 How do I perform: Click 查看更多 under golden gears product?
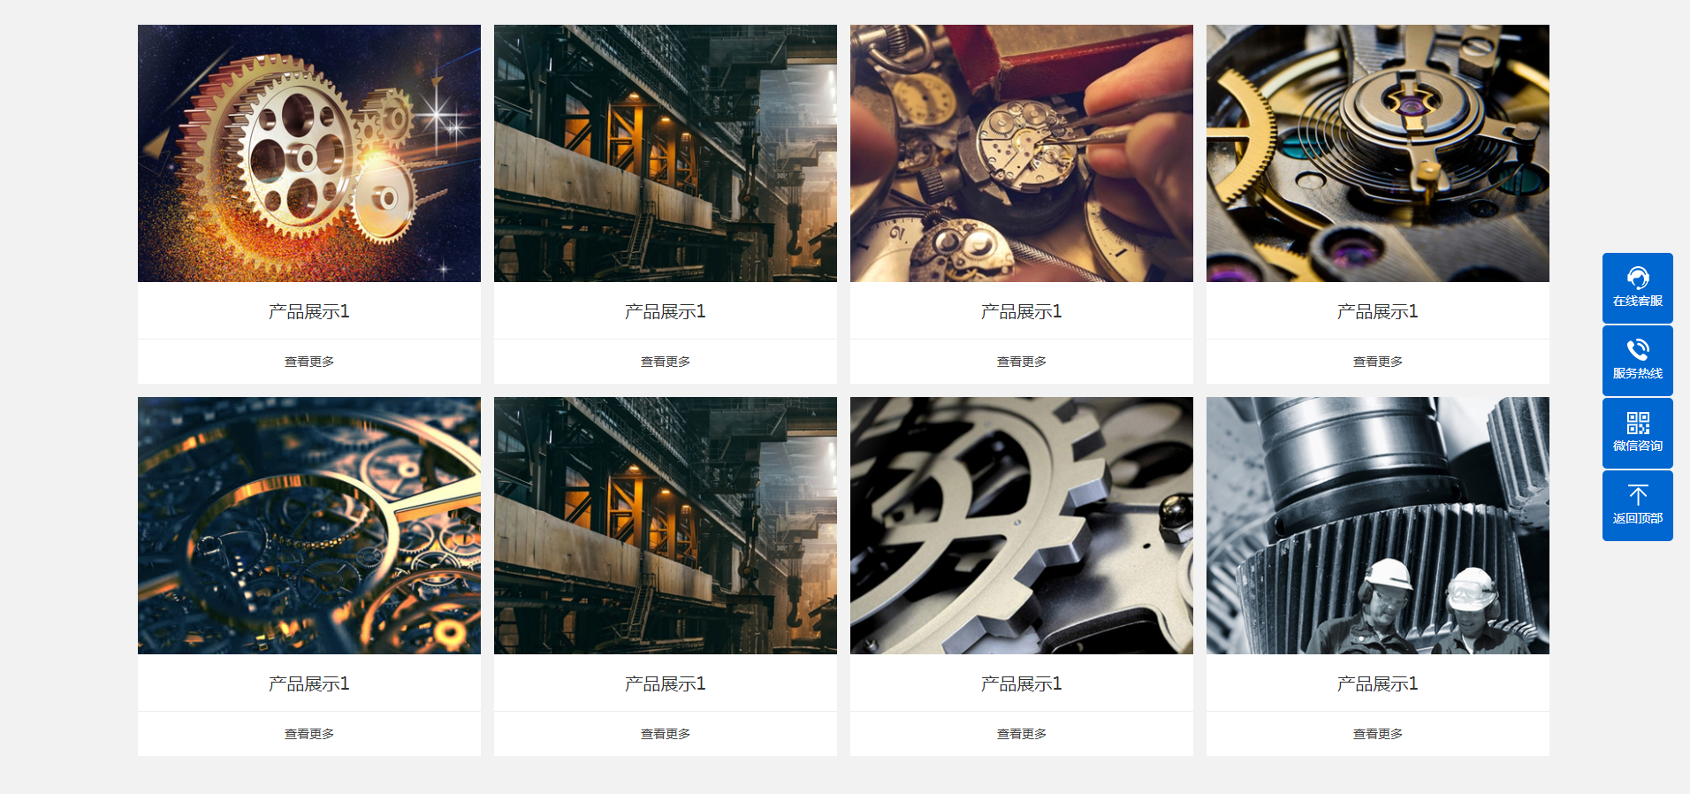point(309,362)
